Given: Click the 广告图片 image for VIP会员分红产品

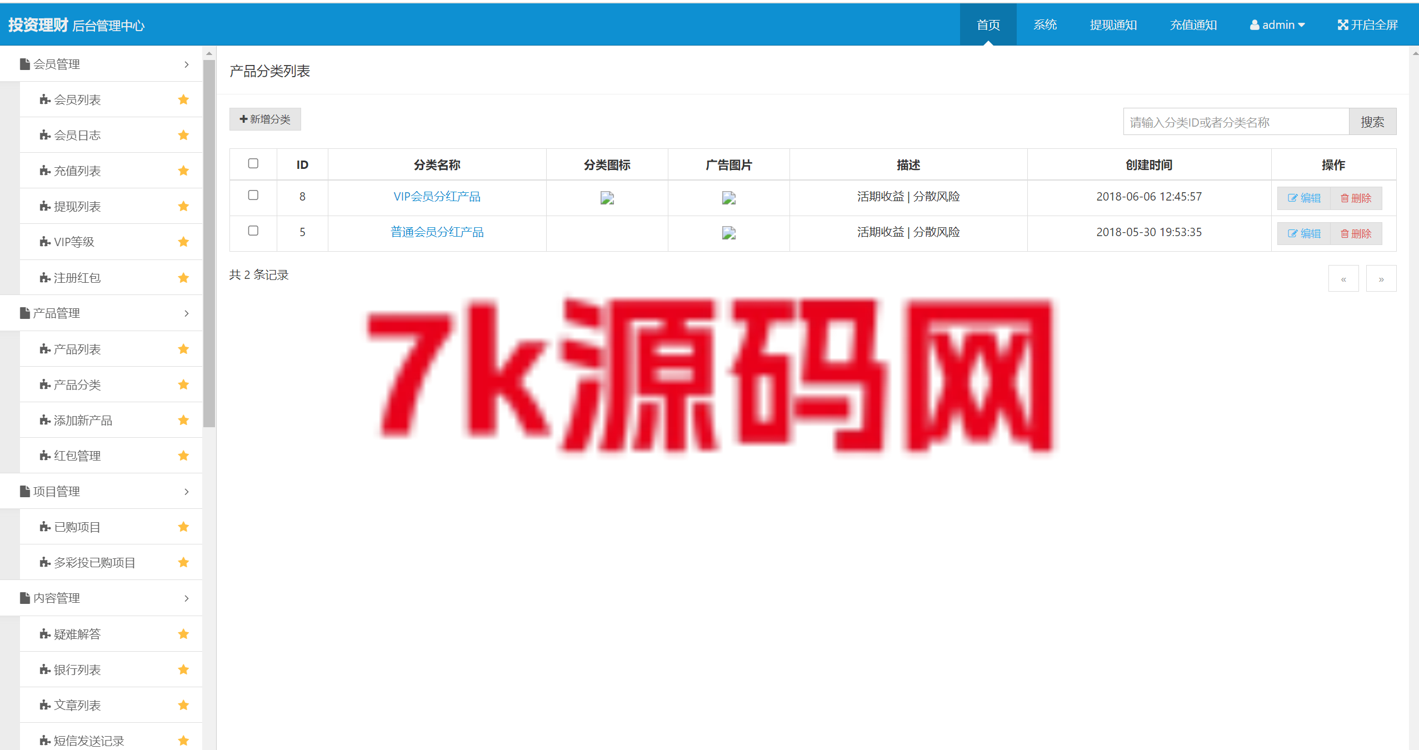Looking at the screenshot, I should pos(729,198).
